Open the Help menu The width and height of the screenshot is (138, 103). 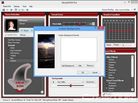pyautogui.click(x=31, y=7)
